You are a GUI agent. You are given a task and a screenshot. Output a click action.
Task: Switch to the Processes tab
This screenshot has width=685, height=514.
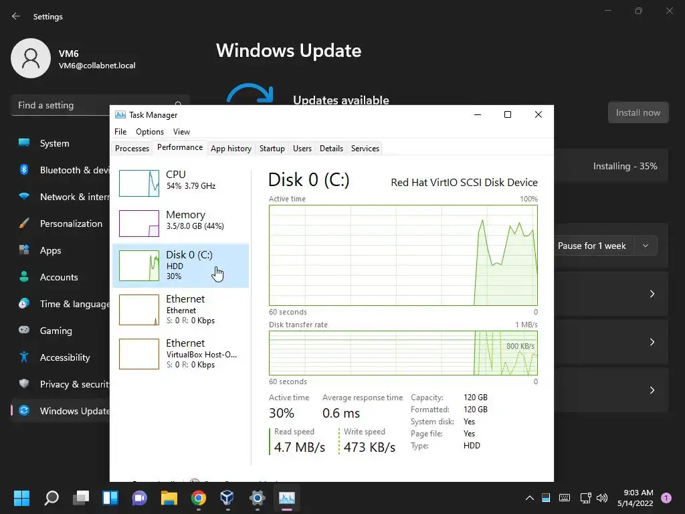click(x=132, y=149)
